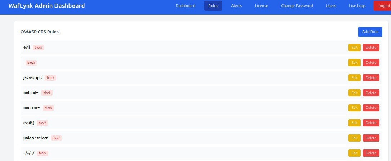Delete the onerror= rule
Viewport: 391px width, 161px height.
click(371, 108)
